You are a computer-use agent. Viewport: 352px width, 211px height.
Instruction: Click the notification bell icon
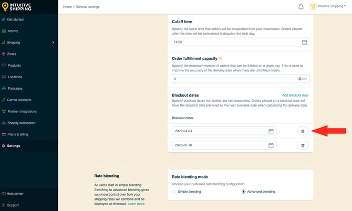point(301,7)
